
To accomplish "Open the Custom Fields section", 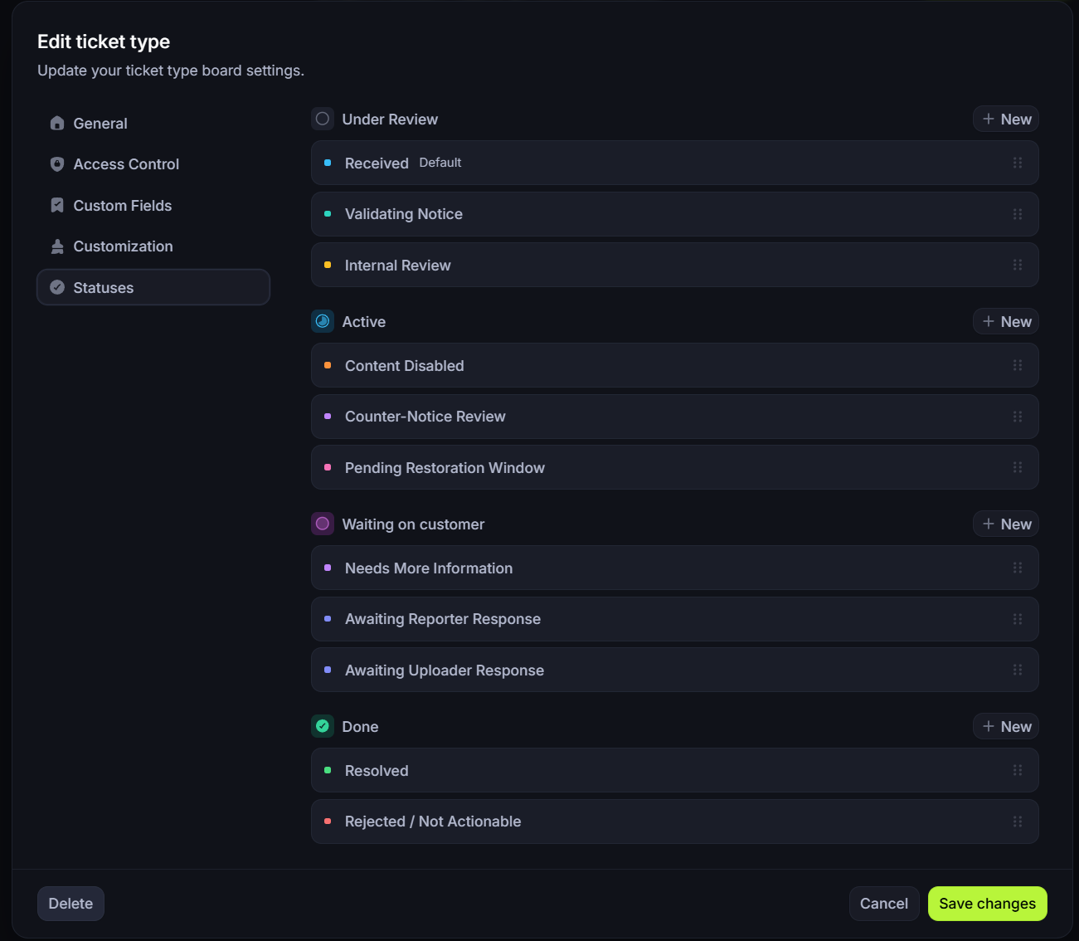I will pyautogui.click(x=153, y=205).
